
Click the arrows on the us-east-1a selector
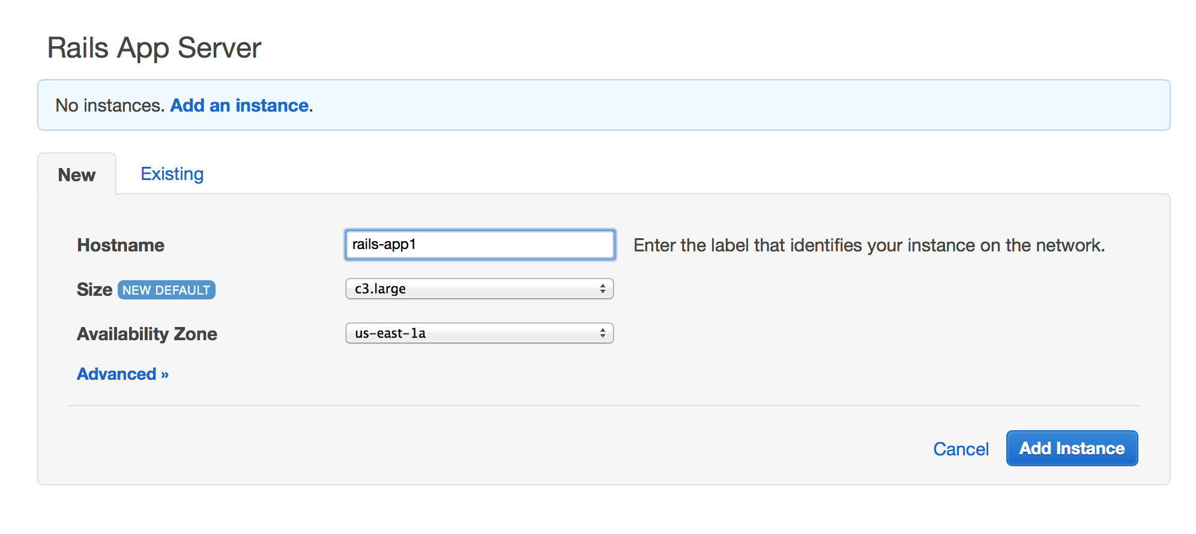pyautogui.click(x=603, y=333)
